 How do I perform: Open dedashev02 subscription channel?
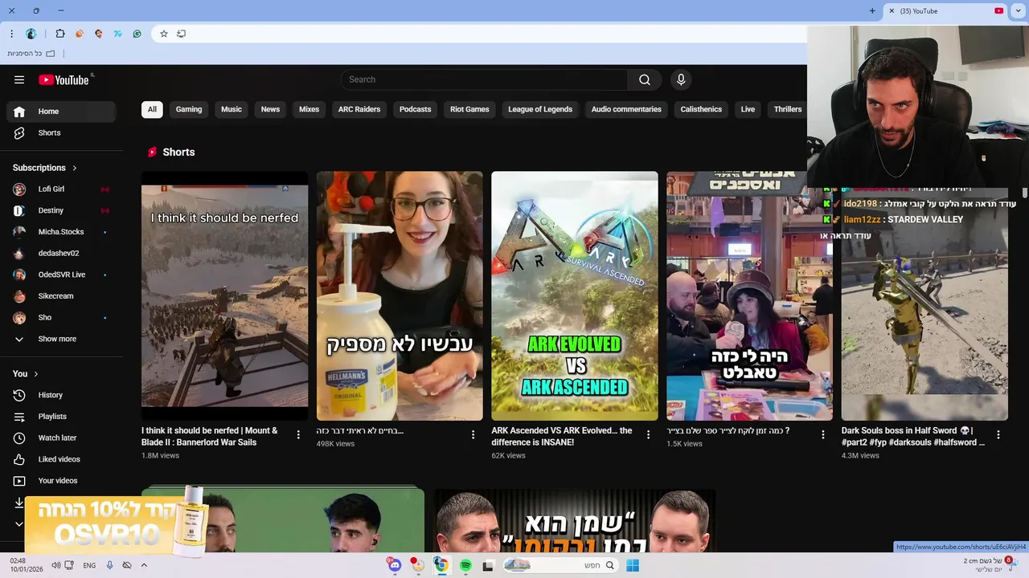coord(61,253)
